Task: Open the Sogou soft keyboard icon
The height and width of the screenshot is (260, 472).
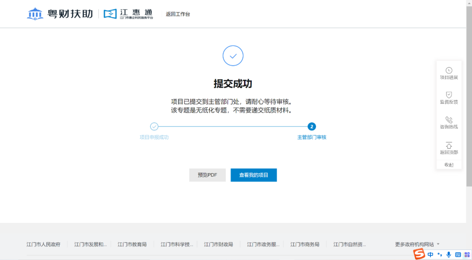Action: (x=458, y=254)
